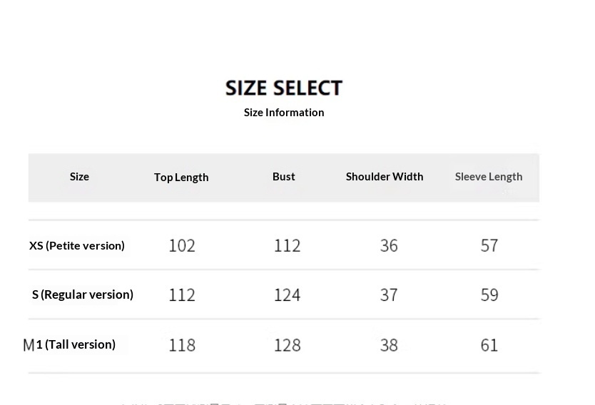Select the Sleeve Length column header
The height and width of the screenshot is (405, 595).
tap(489, 177)
